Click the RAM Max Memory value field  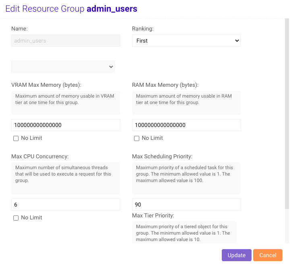(186, 125)
